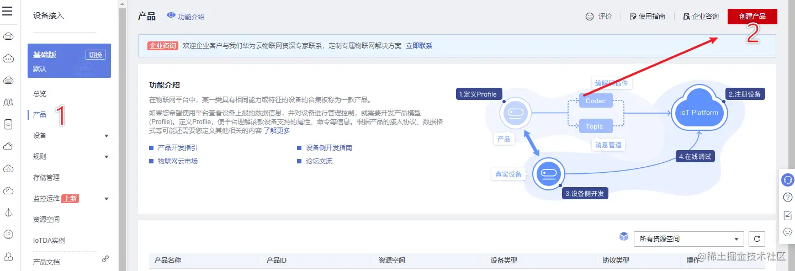Click the circled IP icon in left rail

[x=8, y=235]
